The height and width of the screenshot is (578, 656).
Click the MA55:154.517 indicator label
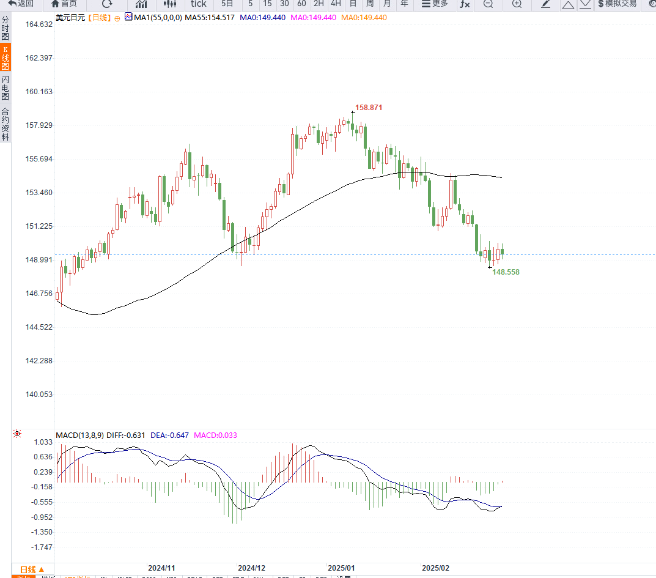click(210, 18)
